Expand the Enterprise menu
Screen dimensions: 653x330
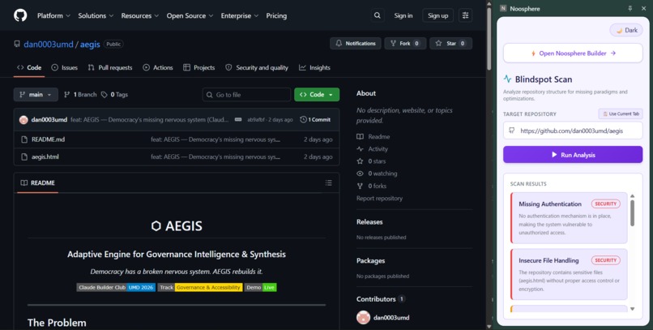[240, 15]
